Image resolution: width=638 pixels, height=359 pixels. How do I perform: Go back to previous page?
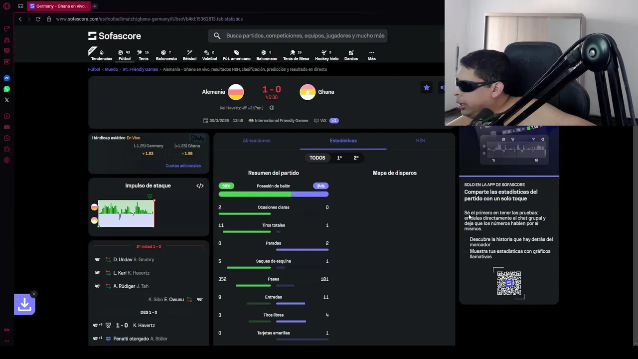tap(20, 19)
